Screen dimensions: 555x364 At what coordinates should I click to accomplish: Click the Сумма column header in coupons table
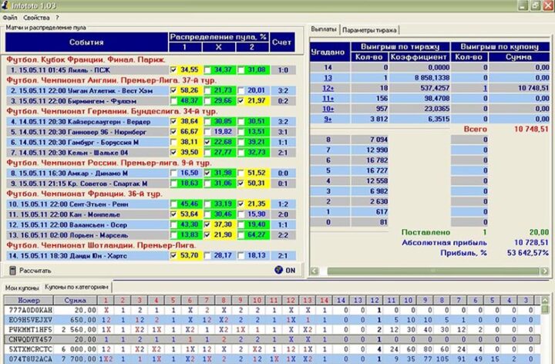click(x=76, y=298)
